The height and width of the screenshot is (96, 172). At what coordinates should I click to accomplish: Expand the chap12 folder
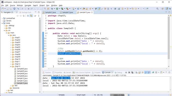click(11, 64)
